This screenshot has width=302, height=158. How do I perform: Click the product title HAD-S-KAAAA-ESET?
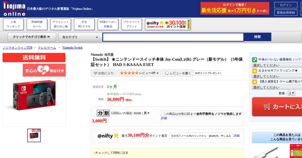[167, 62]
